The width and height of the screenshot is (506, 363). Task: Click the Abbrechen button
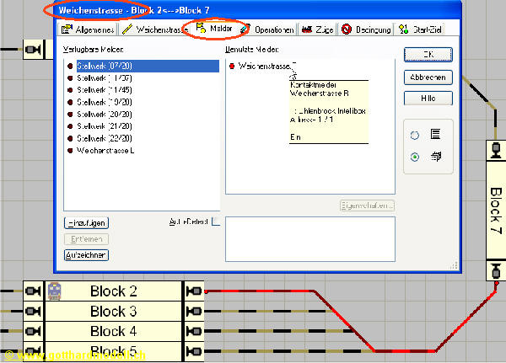pos(428,77)
